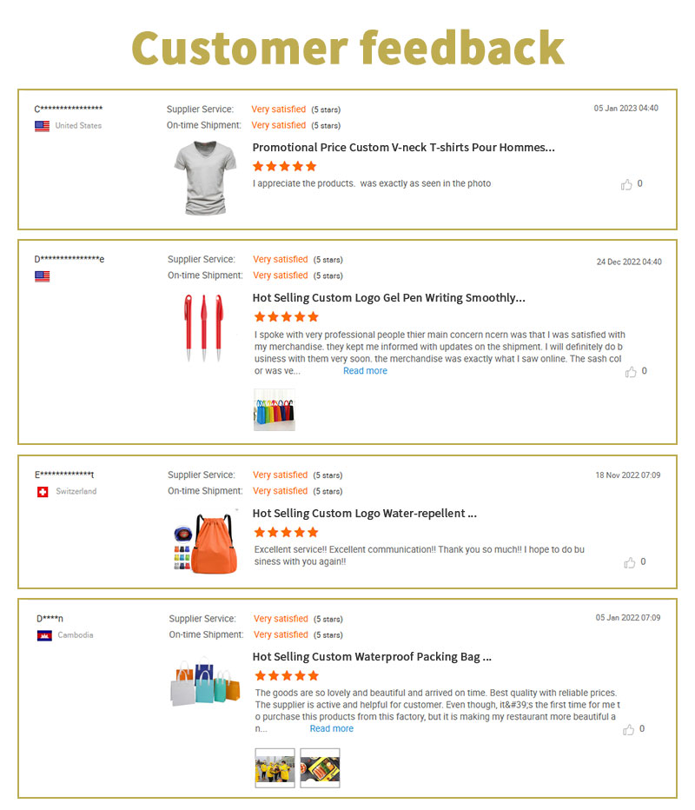Click Cambodia flag icon

click(x=44, y=635)
